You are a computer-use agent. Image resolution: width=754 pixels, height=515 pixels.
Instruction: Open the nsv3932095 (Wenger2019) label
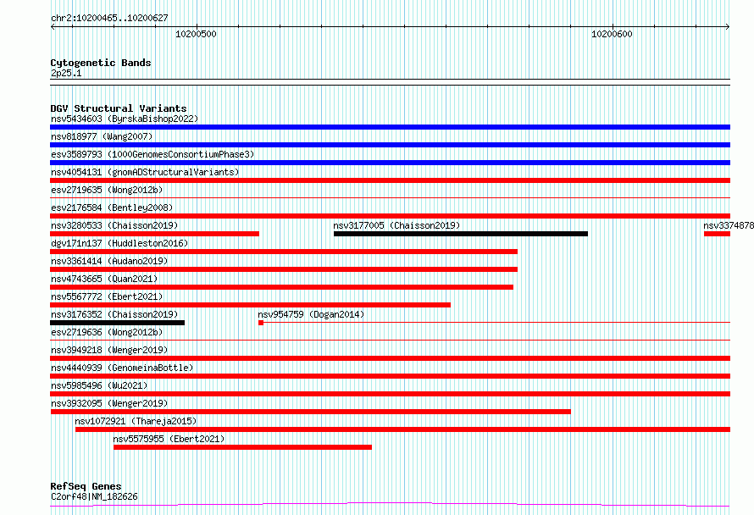pos(109,403)
